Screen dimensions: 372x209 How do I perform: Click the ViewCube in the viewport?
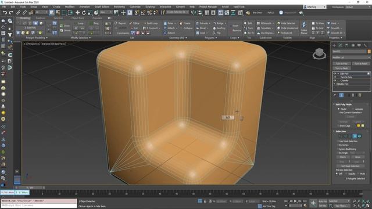319,53
